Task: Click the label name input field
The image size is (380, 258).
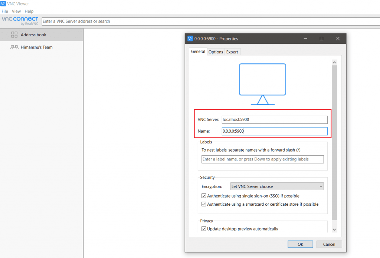Action: click(262, 159)
